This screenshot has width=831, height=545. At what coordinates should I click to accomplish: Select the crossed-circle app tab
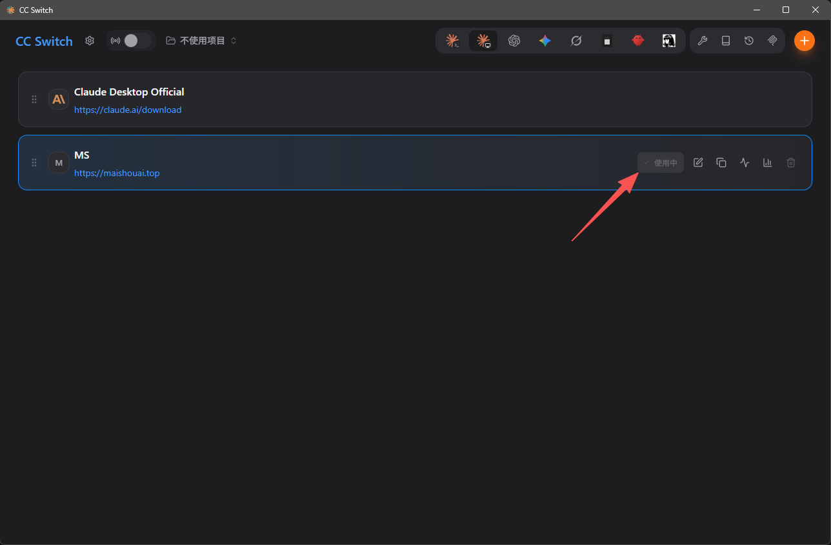(576, 41)
